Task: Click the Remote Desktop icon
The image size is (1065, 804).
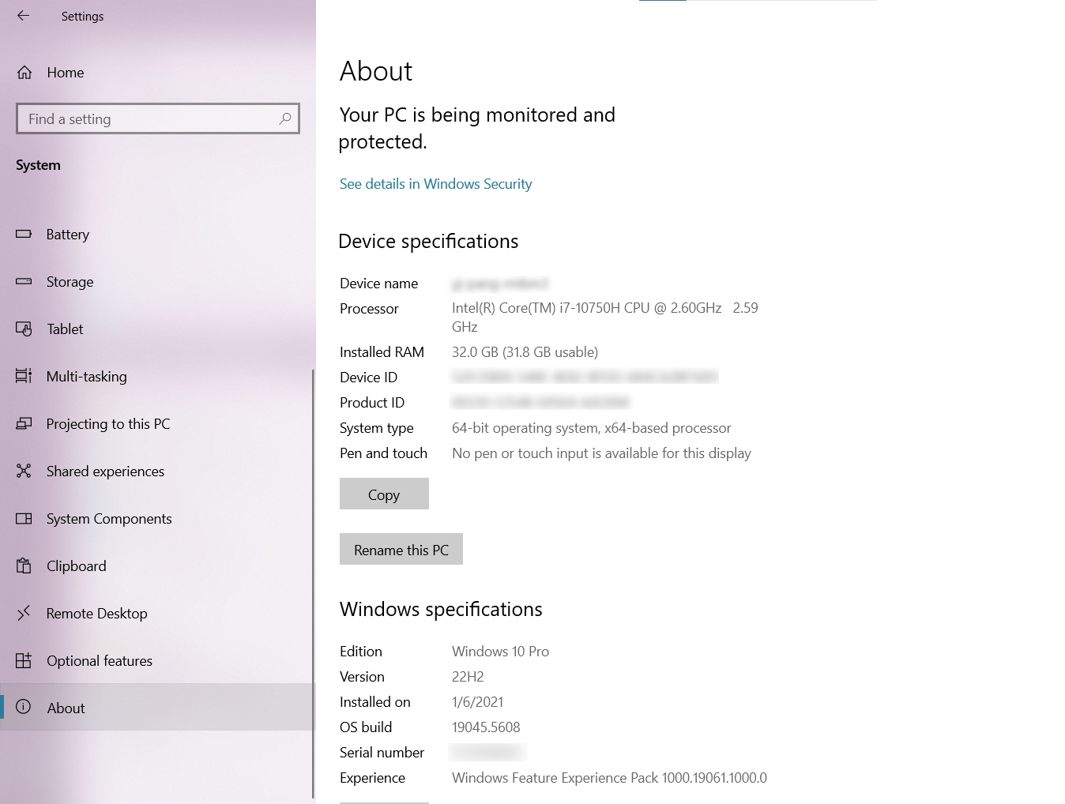Action: pyautogui.click(x=24, y=613)
